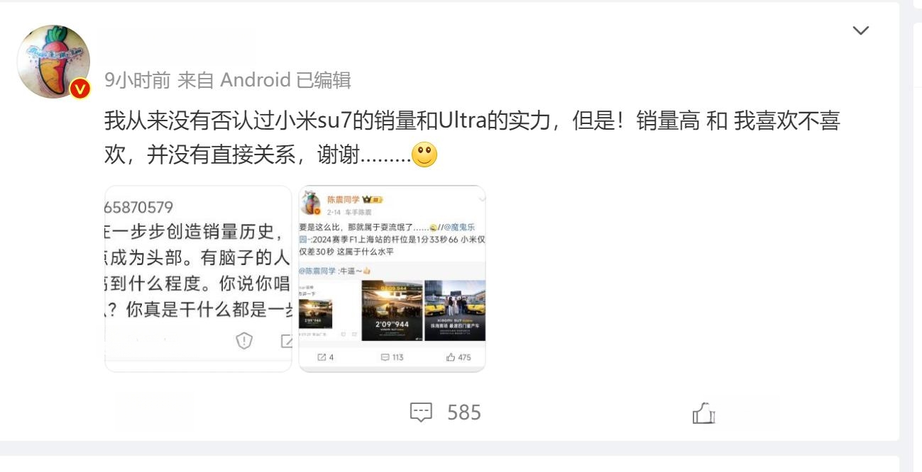Open the post comments bubble icon
Viewport: 922px width, 472px height.
tap(422, 412)
